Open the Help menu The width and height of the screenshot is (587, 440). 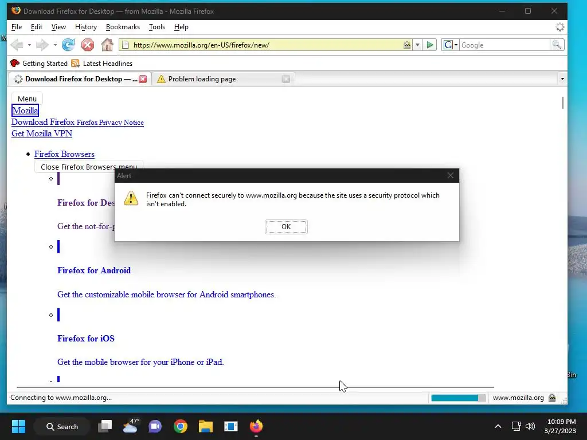[x=181, y=27]
